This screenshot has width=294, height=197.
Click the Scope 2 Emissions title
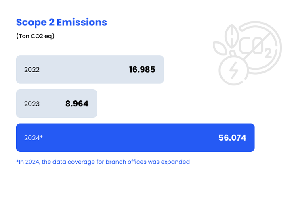(x=61, y=23)
